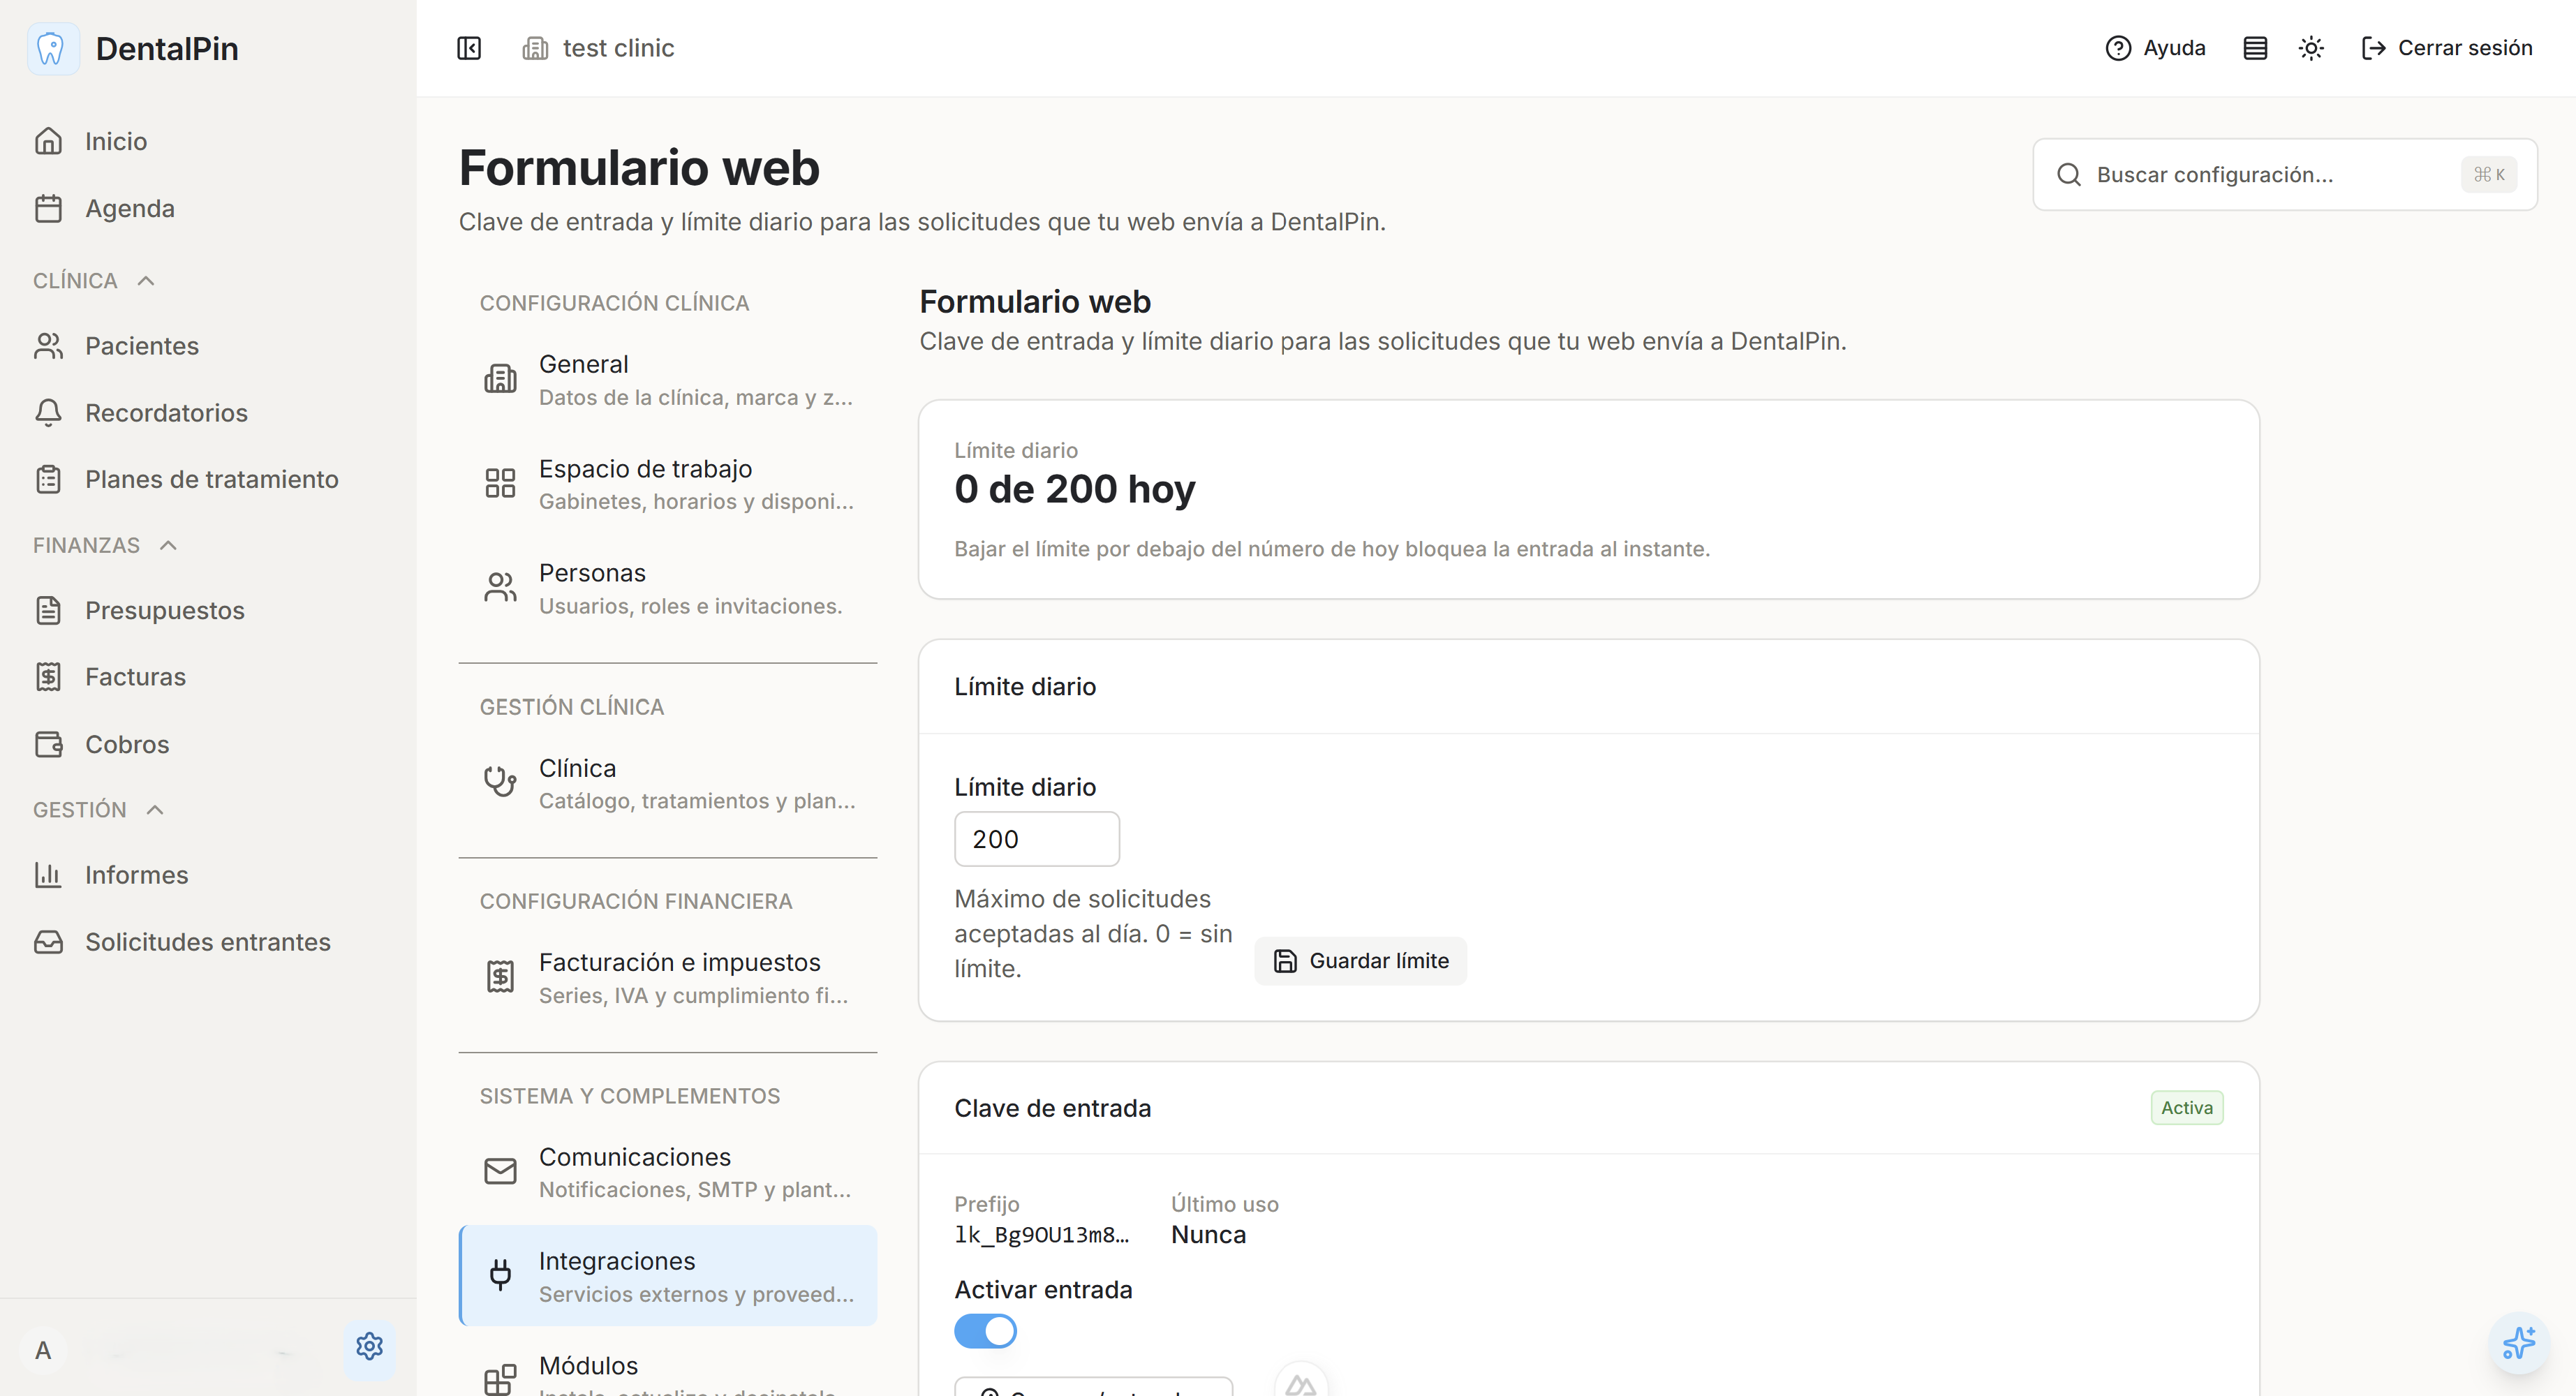
Task: Open Agenda from the sidebar
Action: [208, 208]
